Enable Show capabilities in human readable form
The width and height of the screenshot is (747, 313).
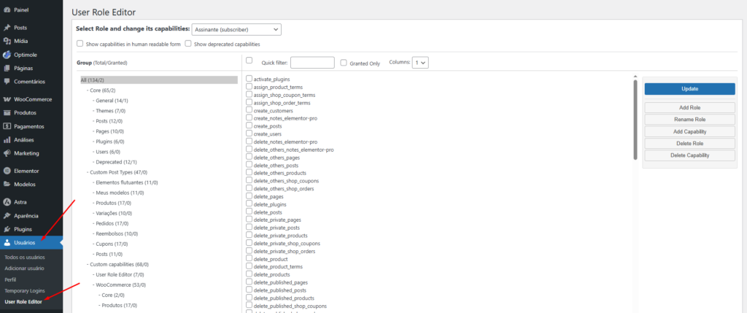point(80,44)
